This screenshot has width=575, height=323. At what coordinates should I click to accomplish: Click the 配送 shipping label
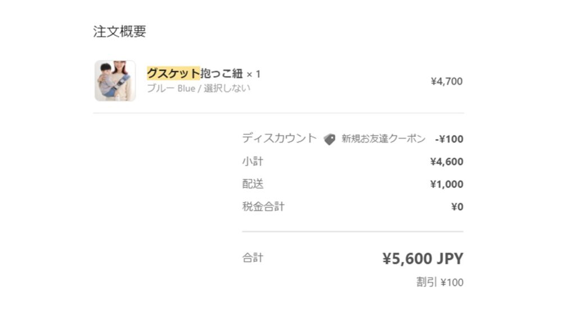coord(253,184)
